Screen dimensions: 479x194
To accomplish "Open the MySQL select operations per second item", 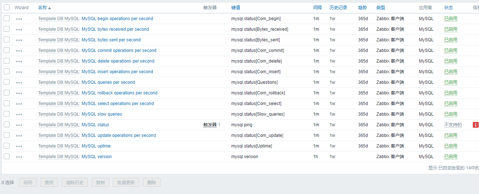I will (118, 104).
